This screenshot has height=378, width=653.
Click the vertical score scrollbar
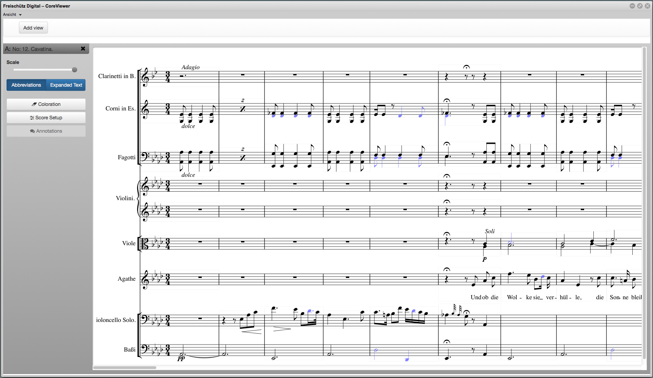click(x=644, y=203)
